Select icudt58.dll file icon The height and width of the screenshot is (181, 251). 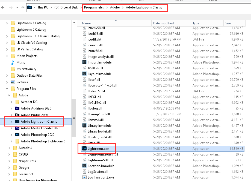coord(84,33)
